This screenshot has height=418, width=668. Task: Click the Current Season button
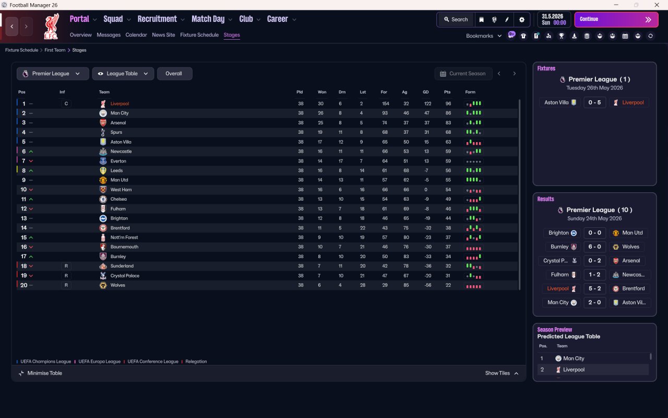(x=463, y=74)
